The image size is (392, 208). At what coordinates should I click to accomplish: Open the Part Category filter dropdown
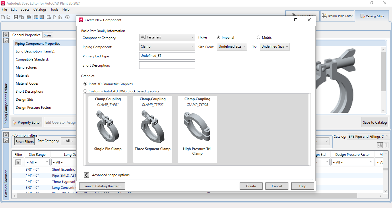(68, 141)
